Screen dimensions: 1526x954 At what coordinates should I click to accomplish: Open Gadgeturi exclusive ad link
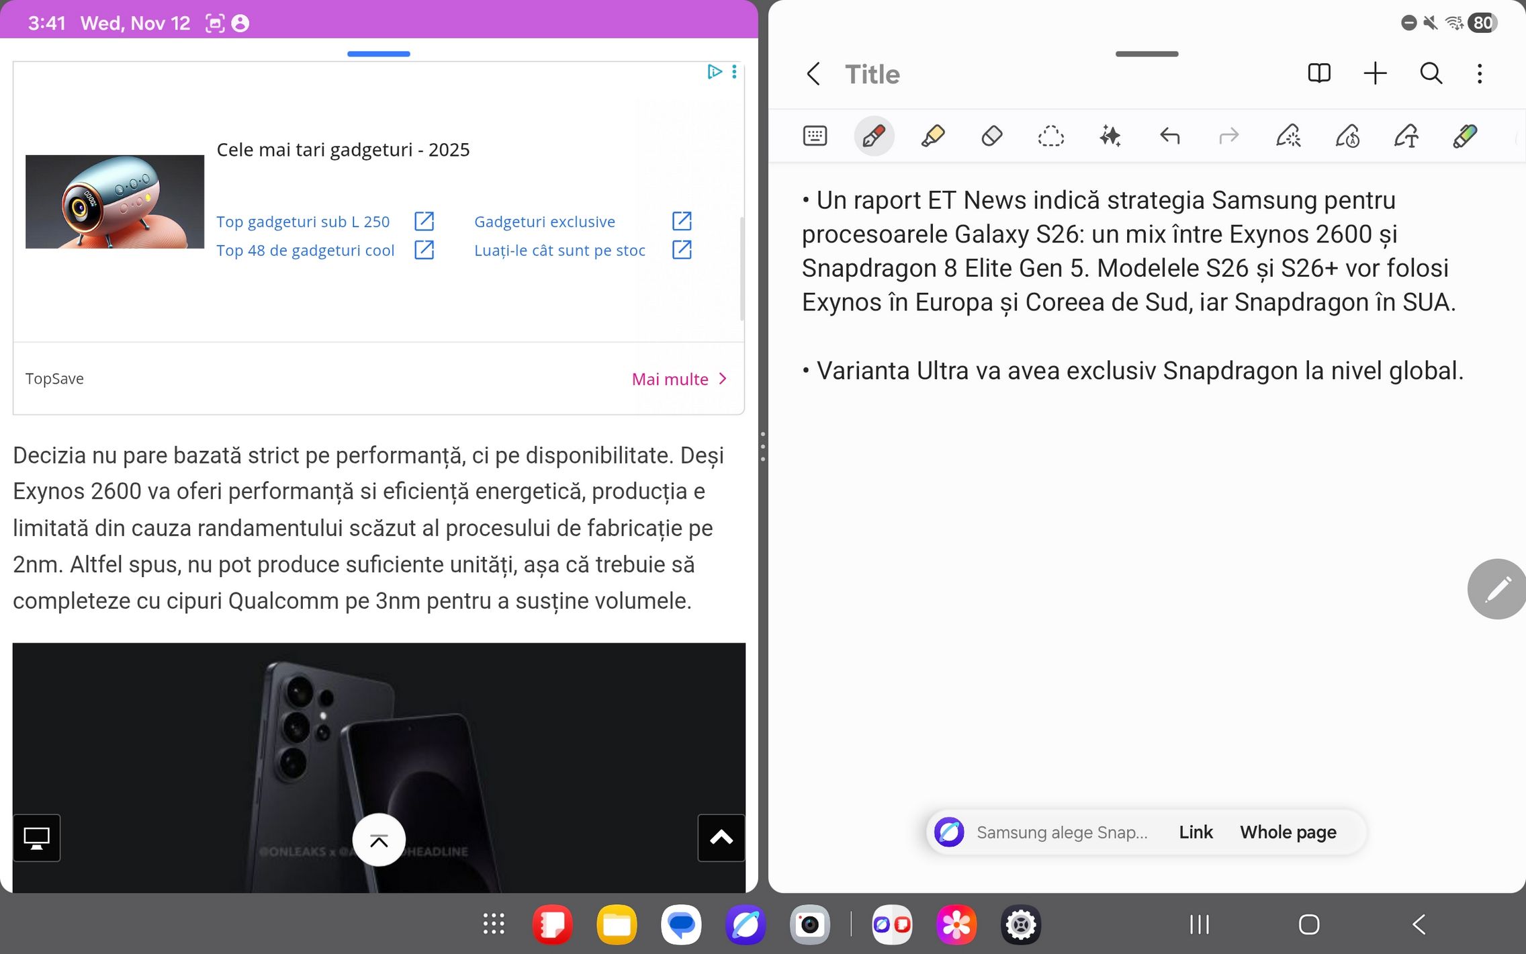coord(545,222)
